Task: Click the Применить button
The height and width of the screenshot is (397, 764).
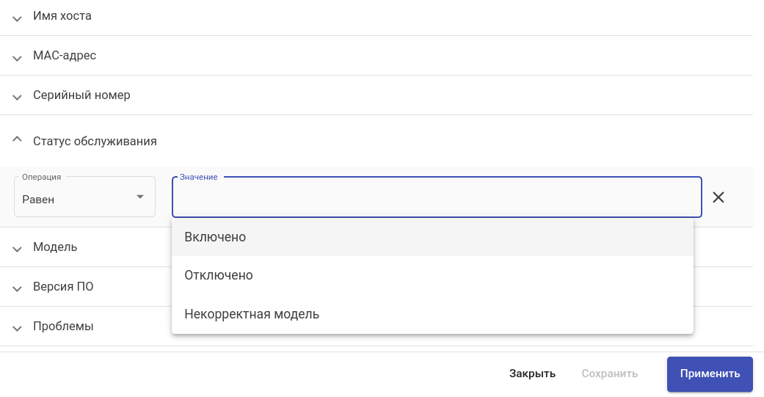Action: 710,374
